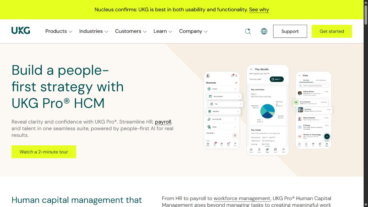Click the pencil edit icon beside Shortcuts
Viewport: 368px width, 207px height.
[236, 83]
